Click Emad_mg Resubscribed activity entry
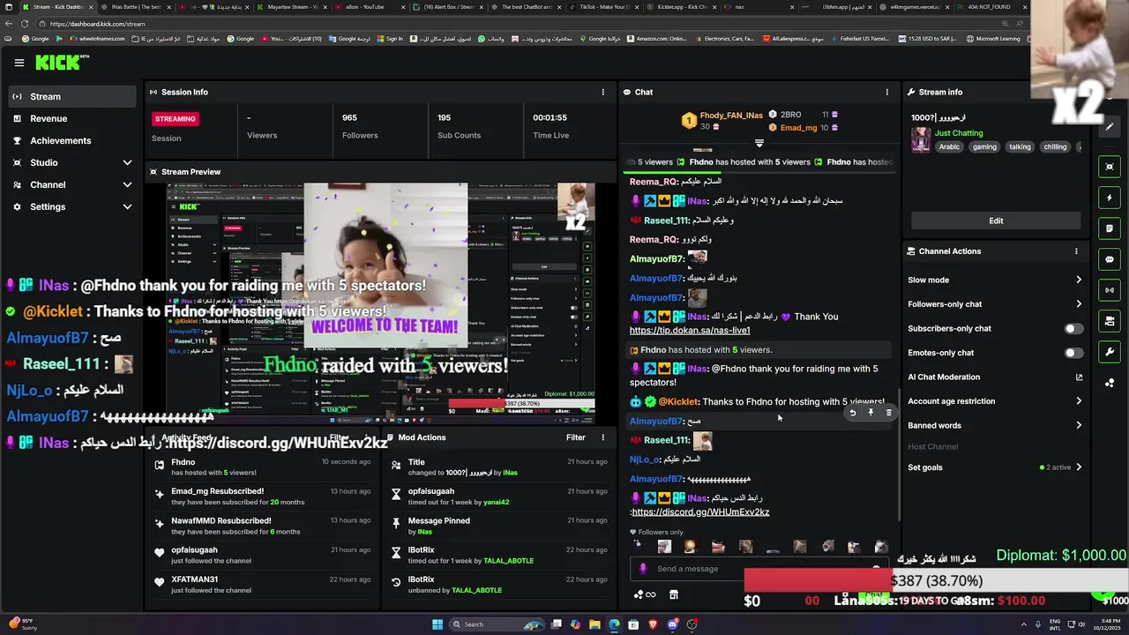 pyautogui.click(x=262, y=497)
